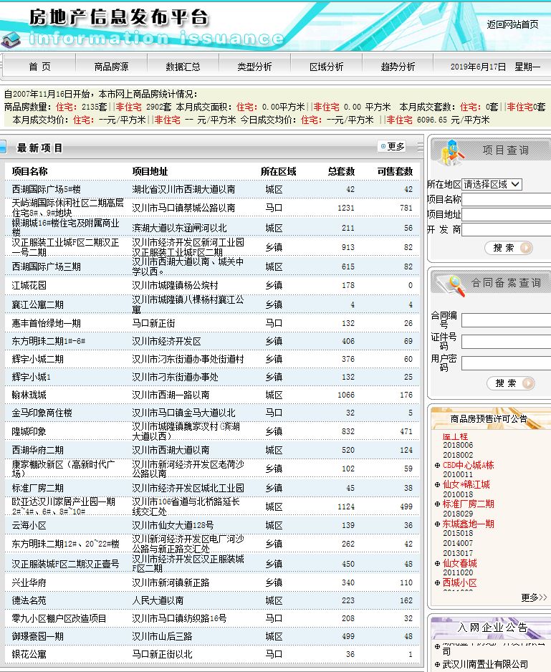Click the 东城鑫地一期 permit link
This screenshot has width=551, height=672.
[469, 524]
